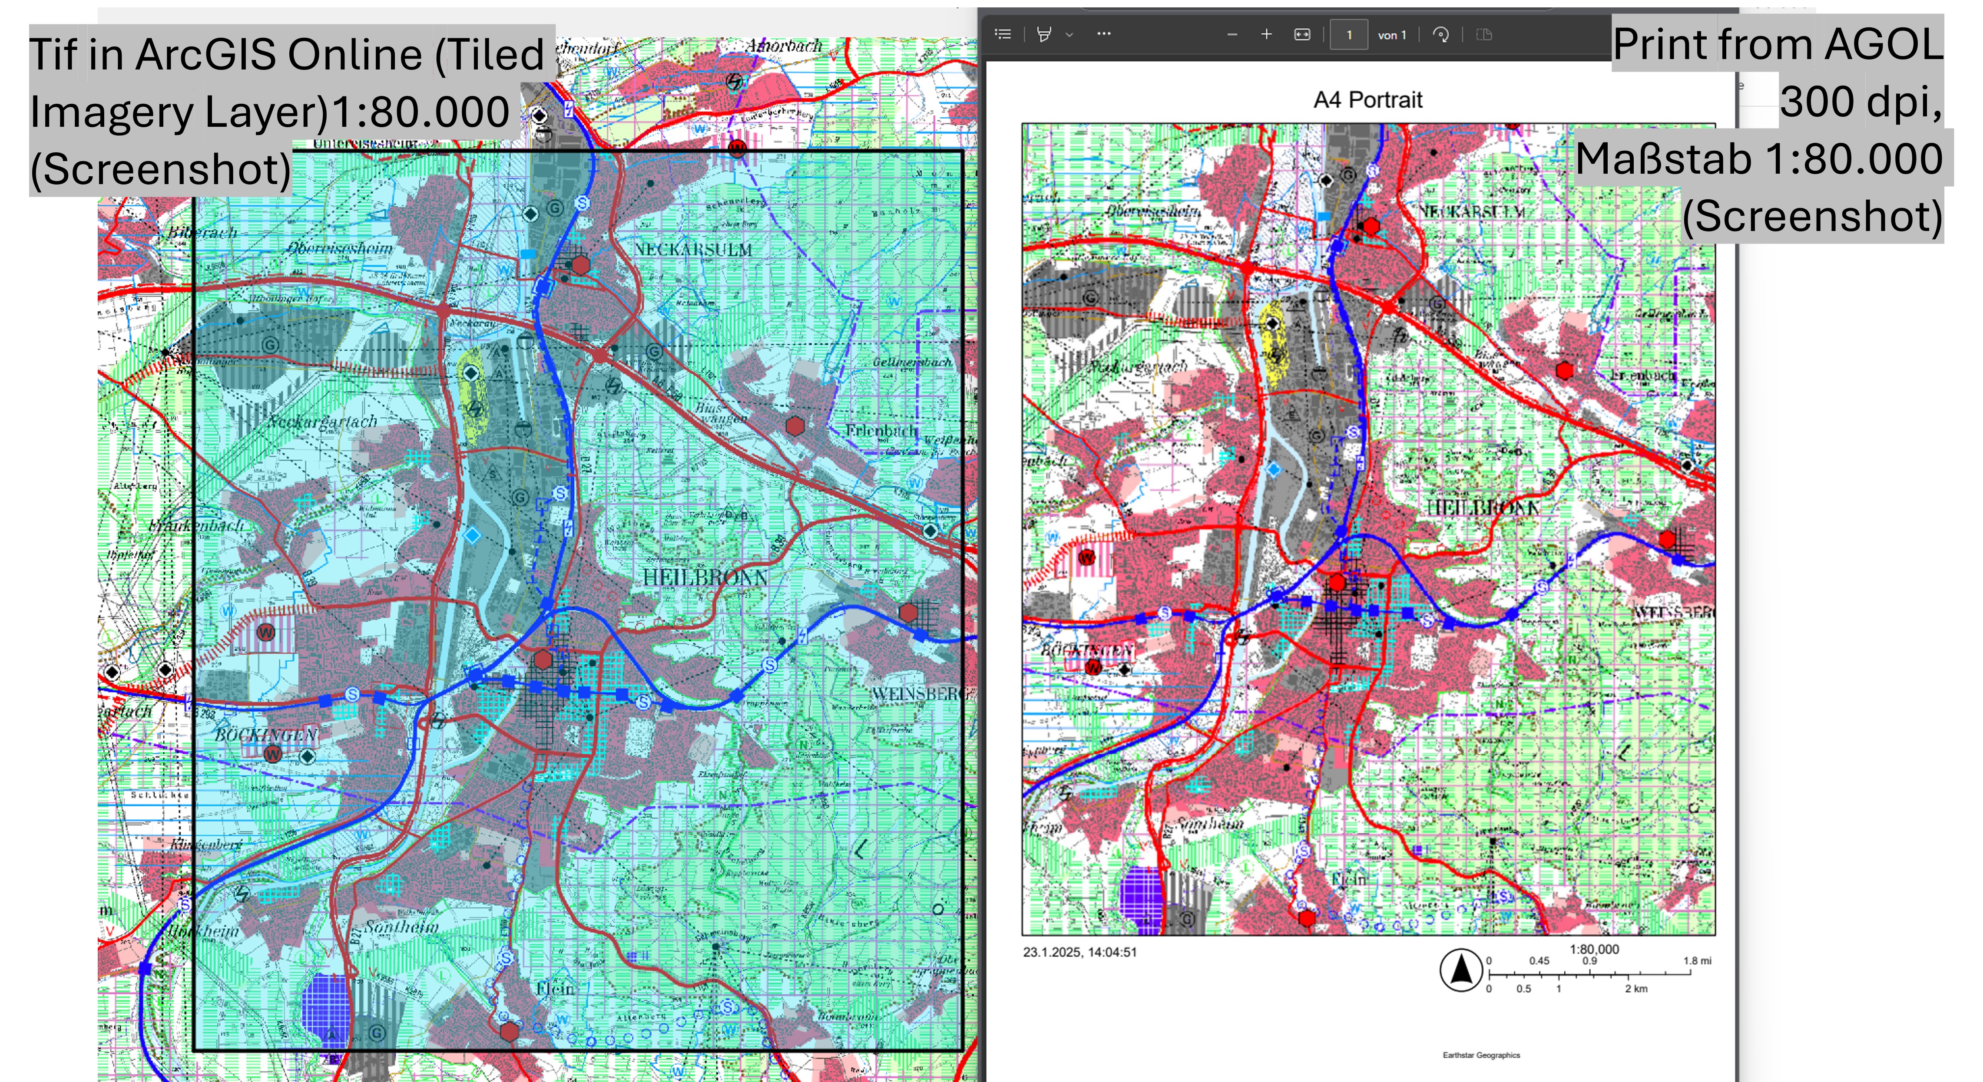Image resolution: width=1983 pixels, height=1082 pixels.
Task: Select the highlighter tool in PDF toolbar
Action: [x=1044, y=34]
